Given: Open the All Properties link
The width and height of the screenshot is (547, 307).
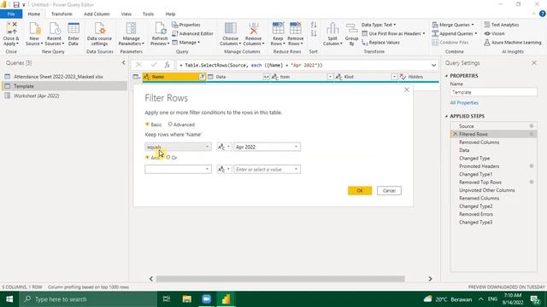Looking at the screenshot, I should pos(464,102).
